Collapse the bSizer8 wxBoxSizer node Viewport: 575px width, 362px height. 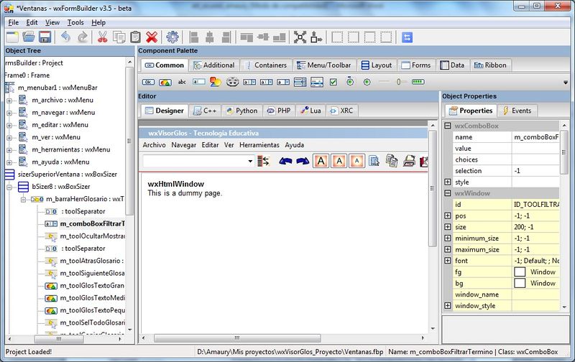9,187
